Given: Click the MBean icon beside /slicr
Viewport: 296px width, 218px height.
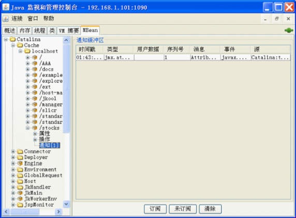Looking at the screenshot, I should coord(35,110).
